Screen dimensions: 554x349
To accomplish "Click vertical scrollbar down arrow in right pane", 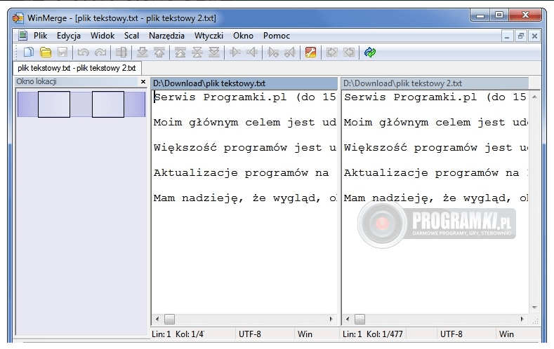I will pyautogui.click(x=534, y=308).
